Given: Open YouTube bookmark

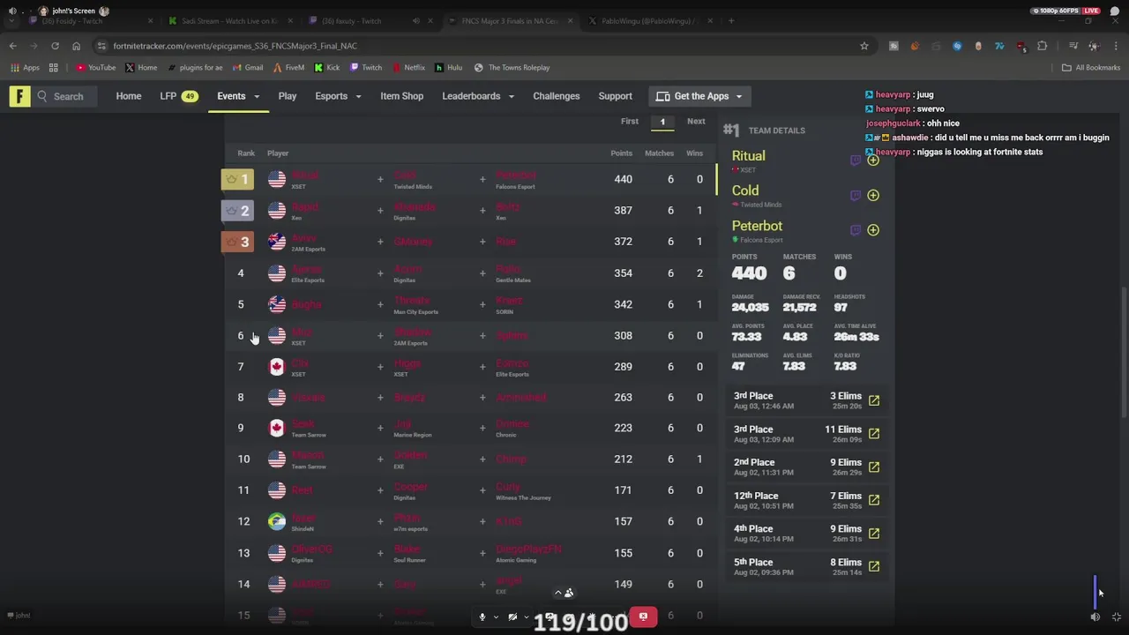Looking at the screenshot, I should (95, 67).
